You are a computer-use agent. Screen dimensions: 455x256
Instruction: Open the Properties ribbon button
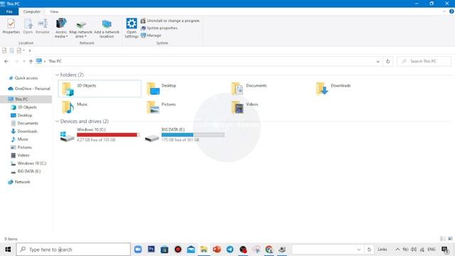pos(11,26)
